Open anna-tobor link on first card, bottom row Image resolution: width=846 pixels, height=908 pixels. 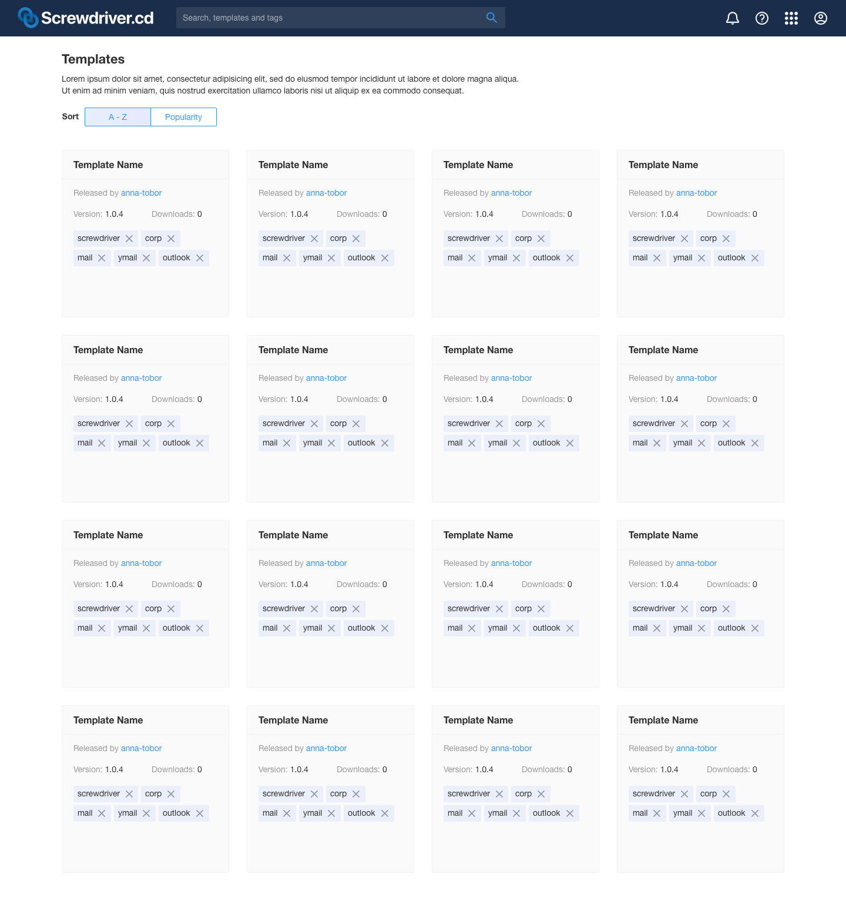[141, 748]
